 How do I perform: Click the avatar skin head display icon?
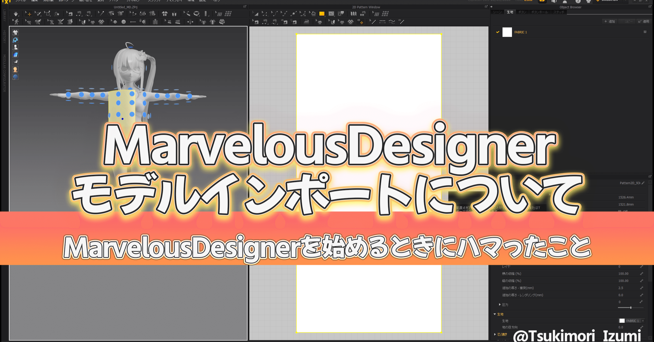pyautogui.click(x=16, y=69)
